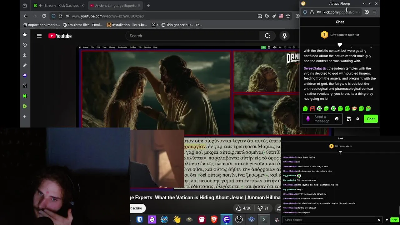Open account icon in popout window
The width and height of the screenshot is (400, 225).
click(367, 12)
